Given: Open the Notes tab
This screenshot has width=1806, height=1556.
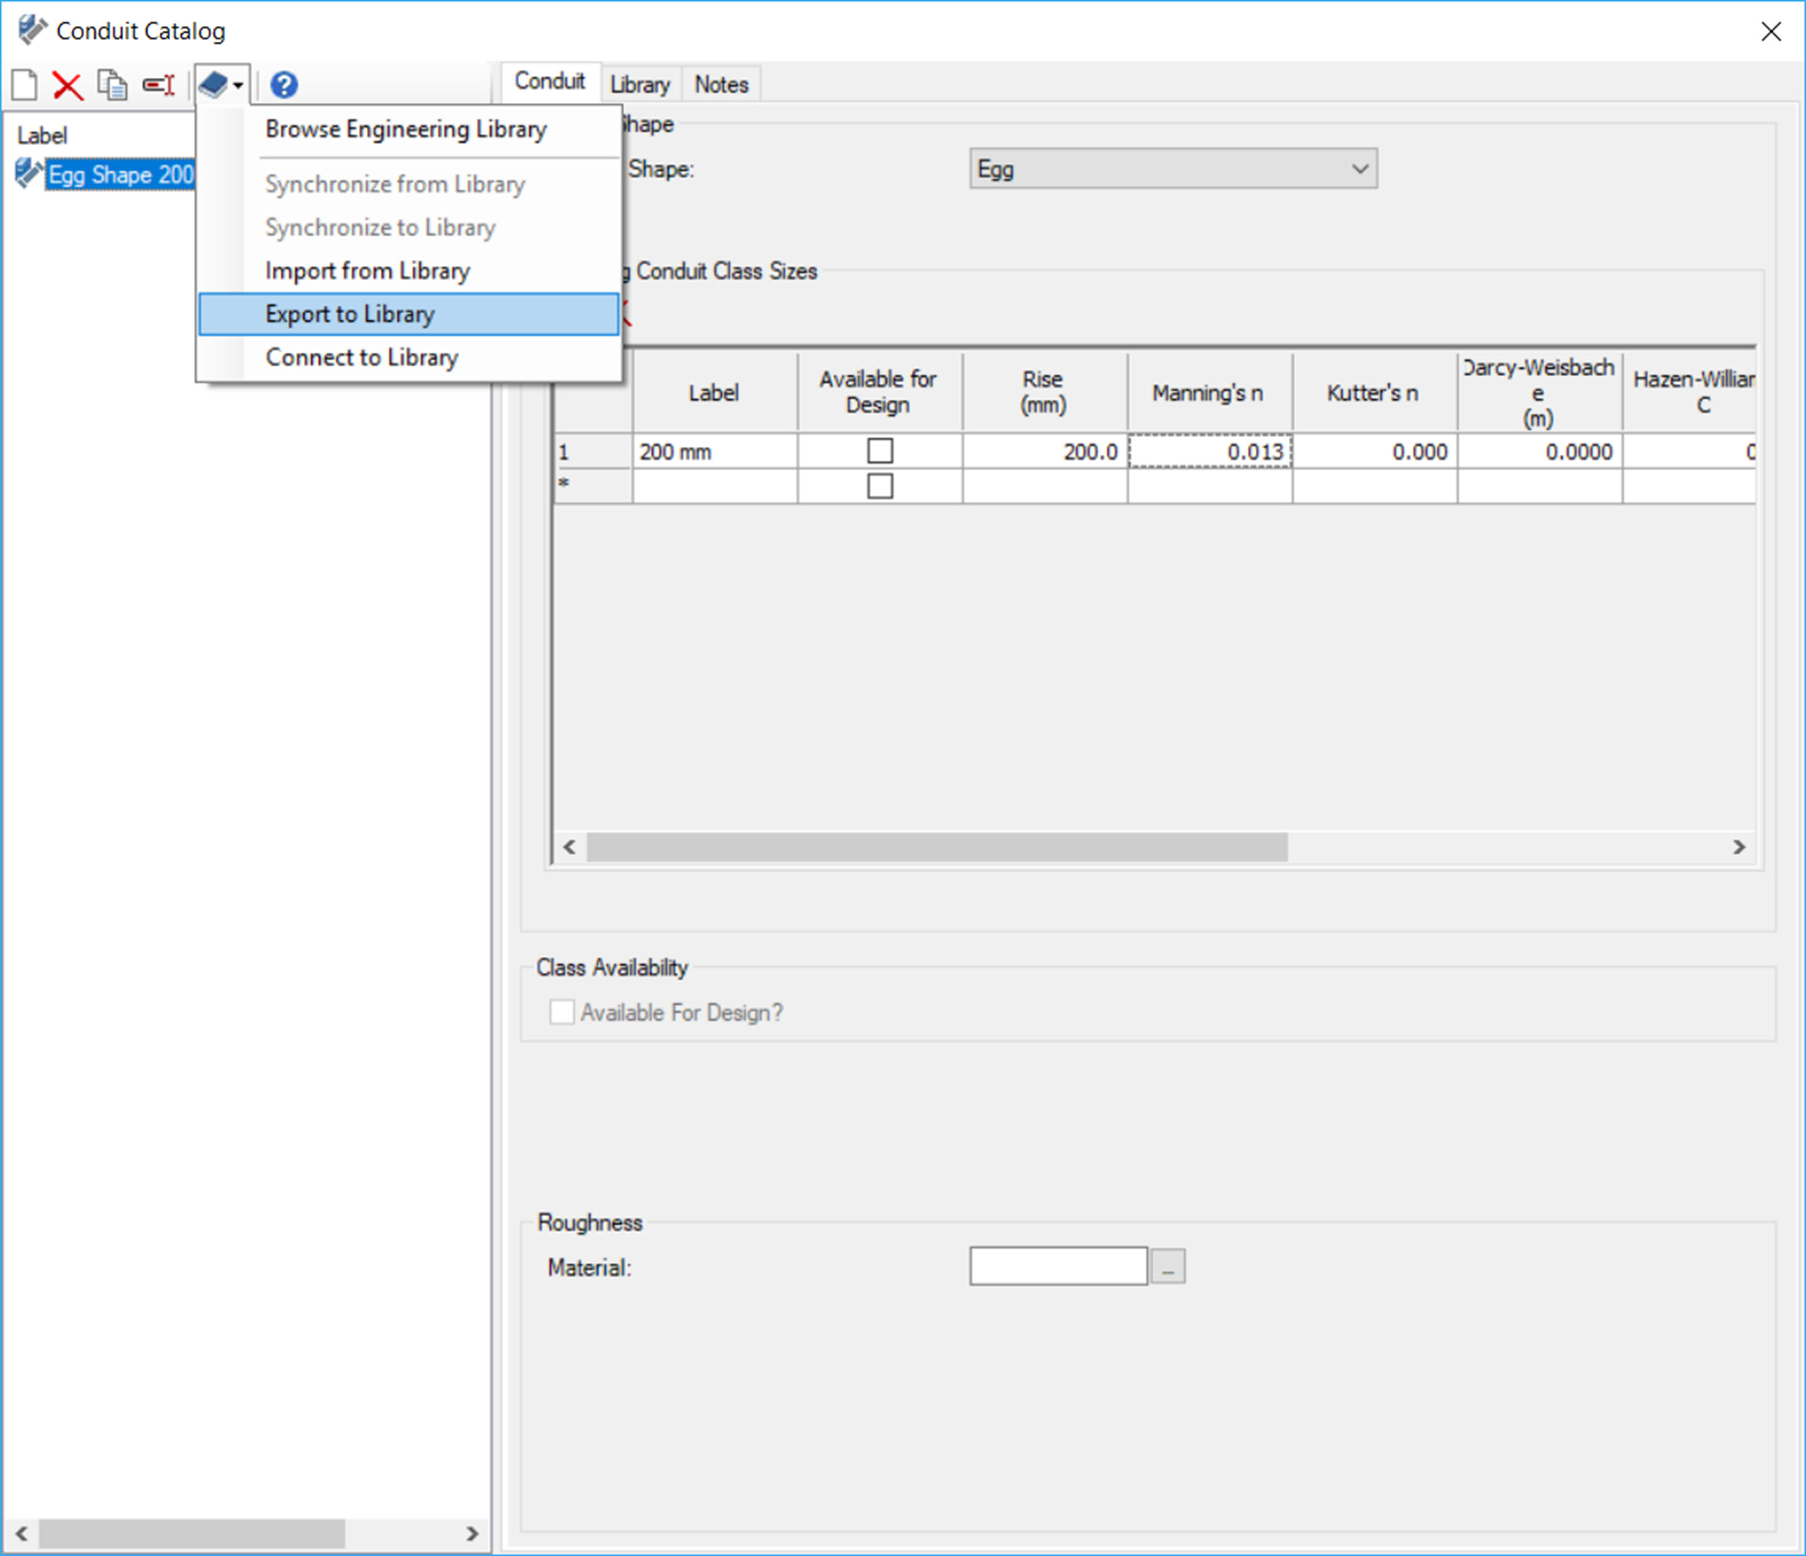Looking at the screenshot, I should point(722,85).
